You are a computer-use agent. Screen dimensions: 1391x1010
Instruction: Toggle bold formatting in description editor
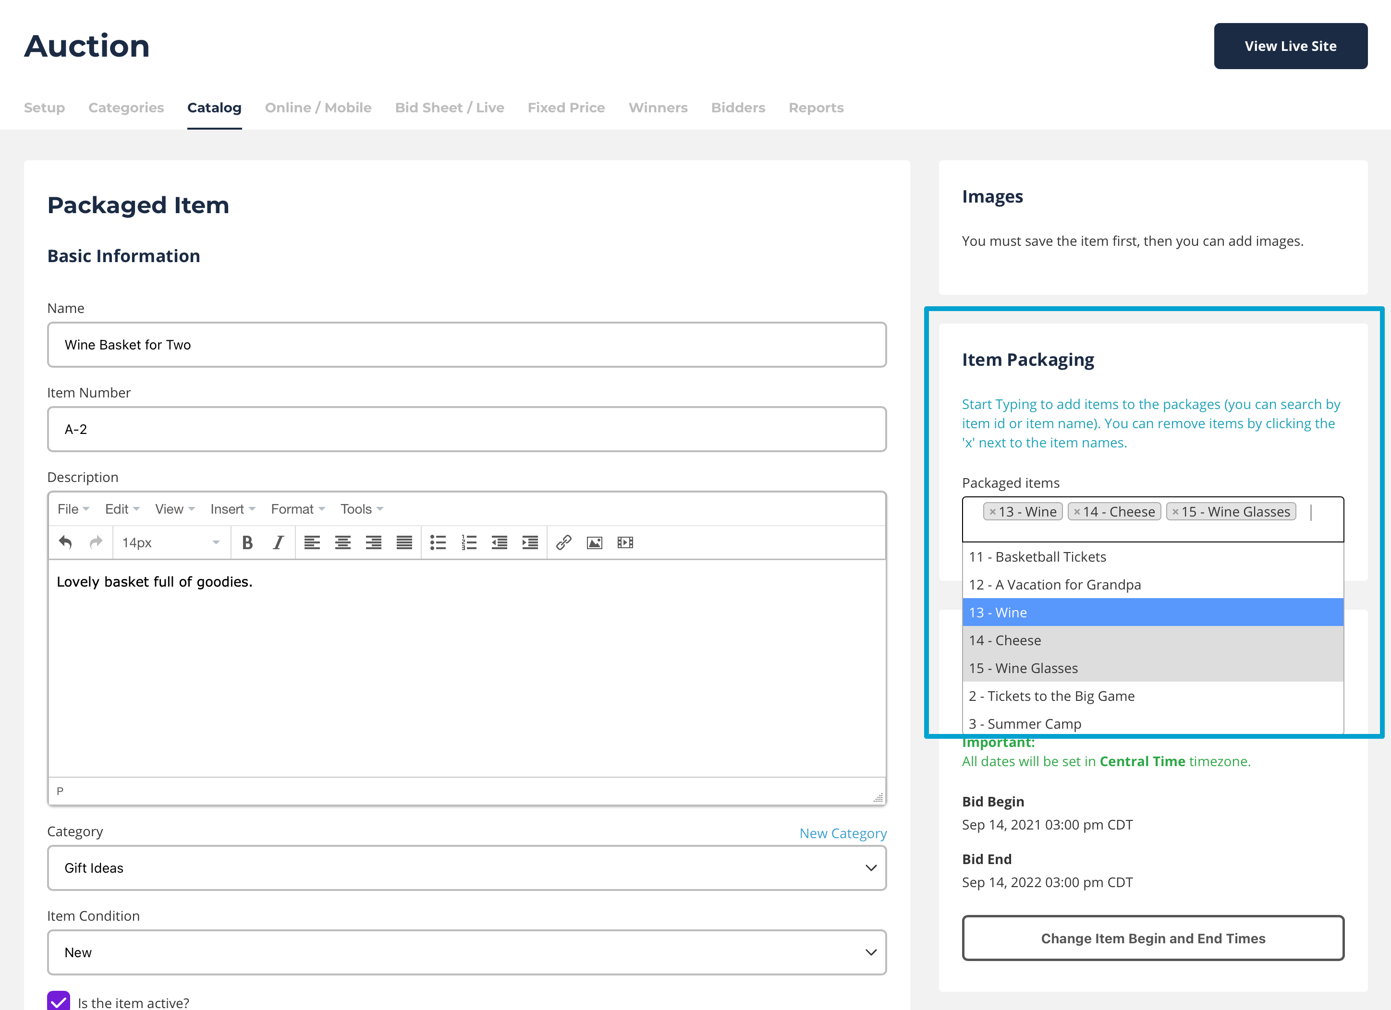coord(247,542)
